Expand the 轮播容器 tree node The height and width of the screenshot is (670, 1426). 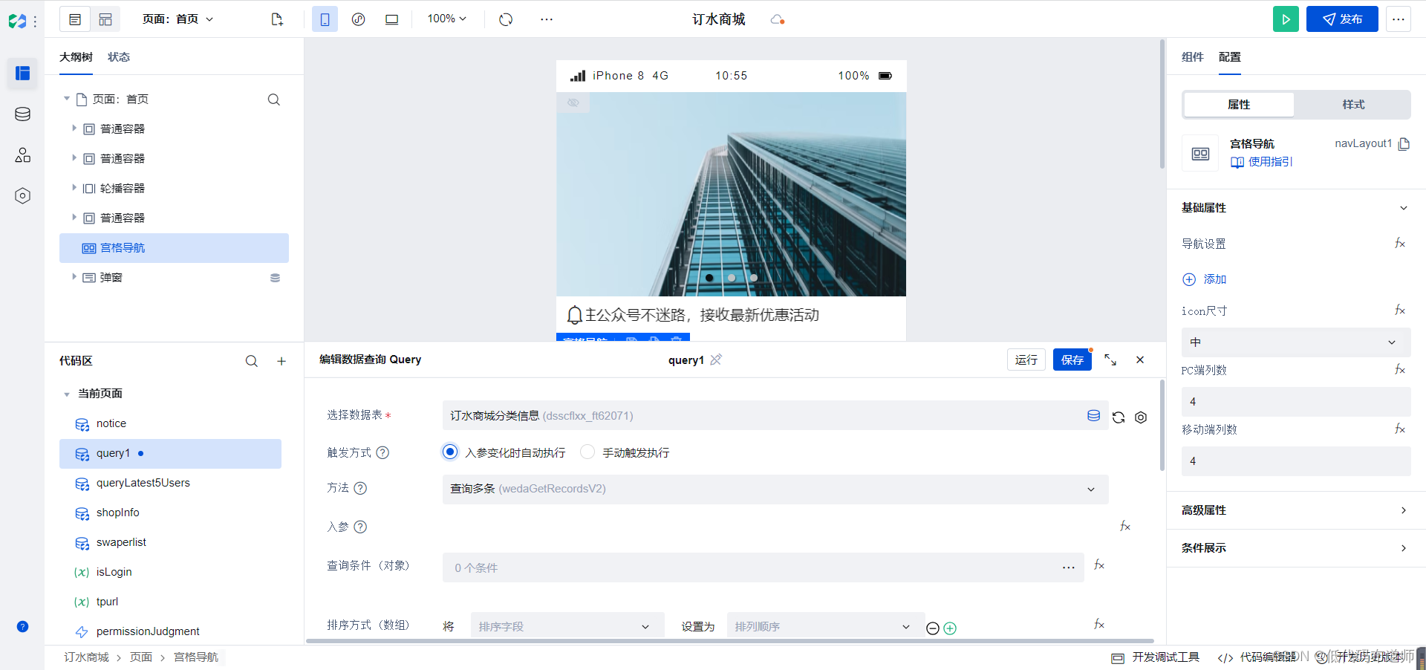pyautogui.click(x=74, y=188)
